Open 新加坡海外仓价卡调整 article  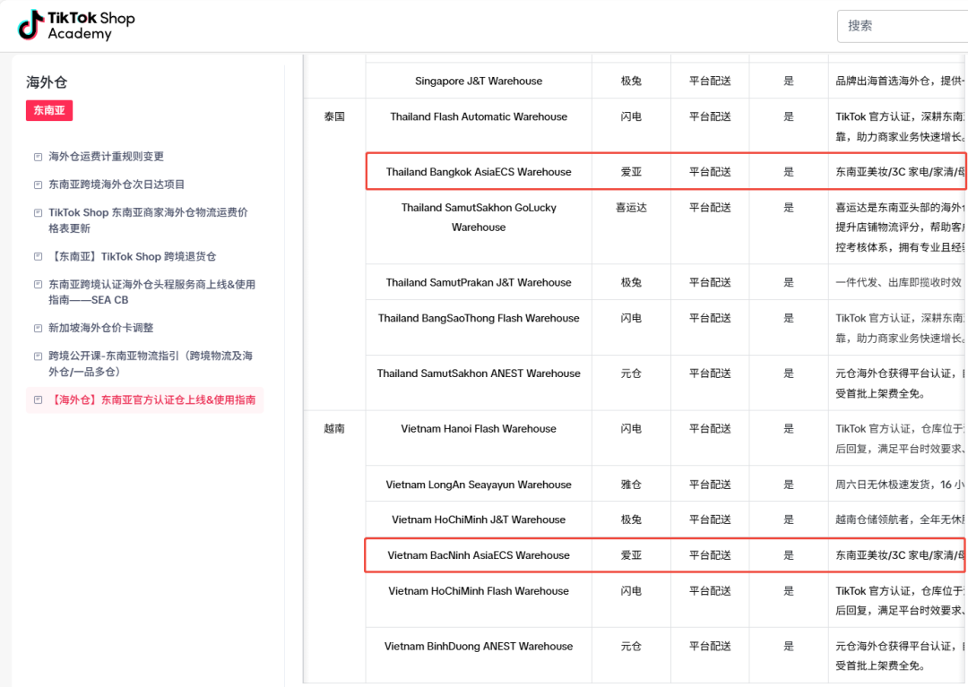[101, 328]
